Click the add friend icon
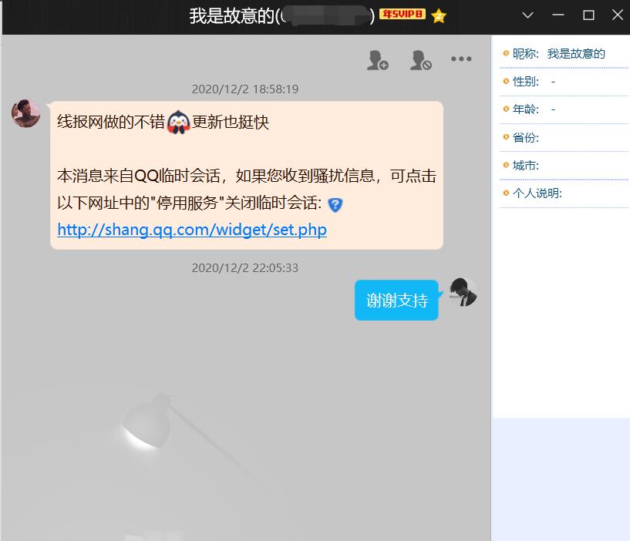The image size is (630, 541). pyautogui.click(x=376, y=59)
